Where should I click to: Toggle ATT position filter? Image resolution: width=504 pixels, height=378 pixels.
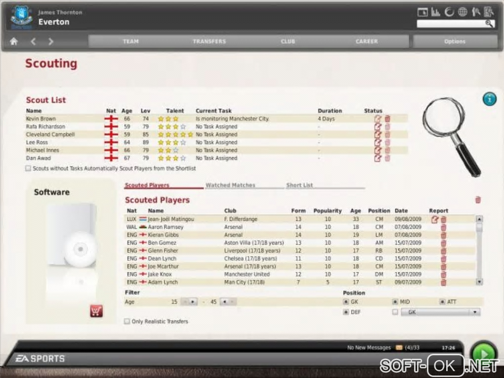[x=442, y=302]
